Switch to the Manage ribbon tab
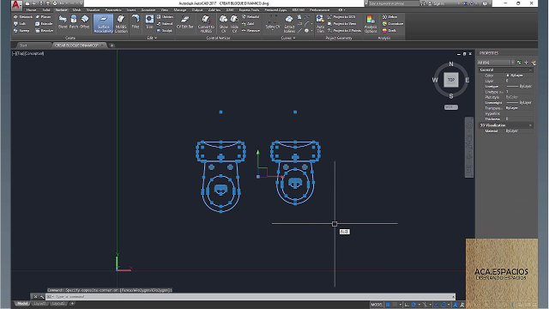 pos(180,9)
